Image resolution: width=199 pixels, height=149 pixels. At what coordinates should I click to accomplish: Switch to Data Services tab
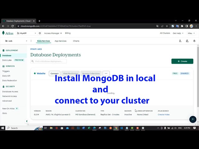tap(44, 41)
